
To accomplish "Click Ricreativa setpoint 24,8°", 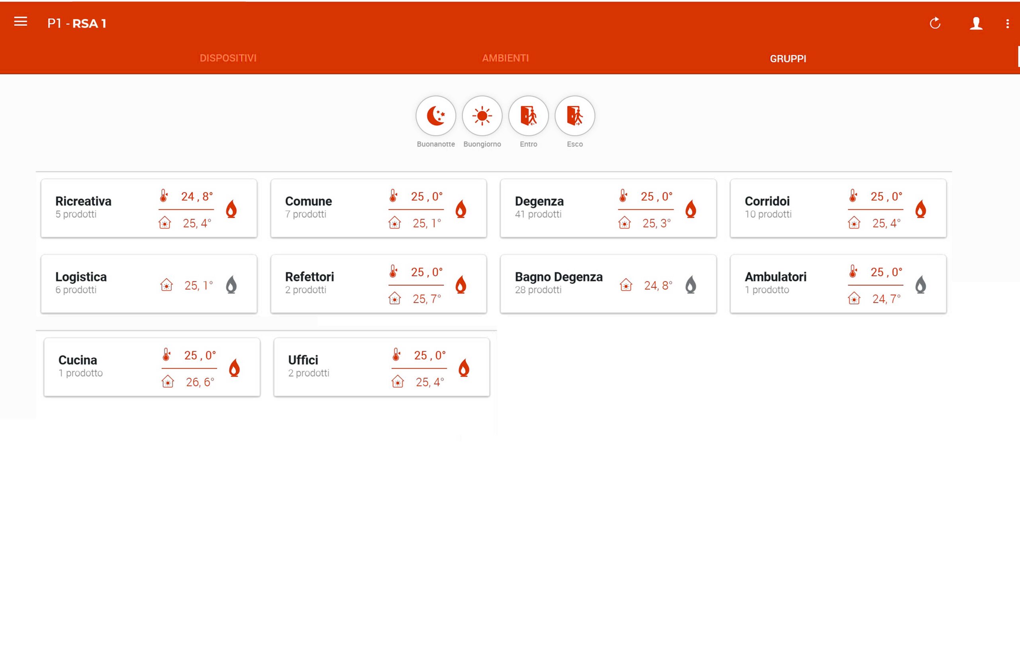I will 197,196.
